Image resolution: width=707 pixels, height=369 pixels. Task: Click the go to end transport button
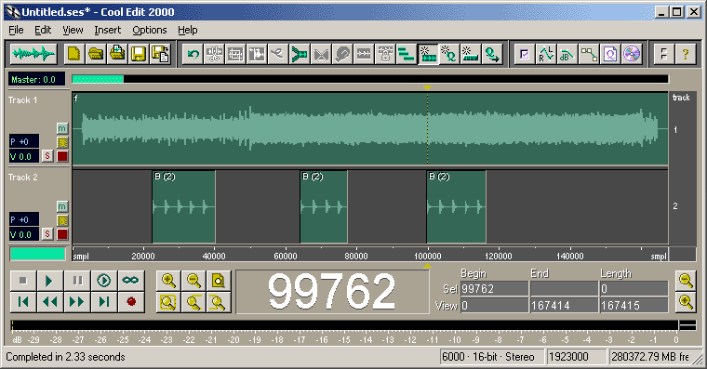[104, 302]
